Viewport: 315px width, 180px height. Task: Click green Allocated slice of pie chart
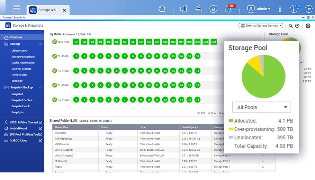click(x=265, y=84)
